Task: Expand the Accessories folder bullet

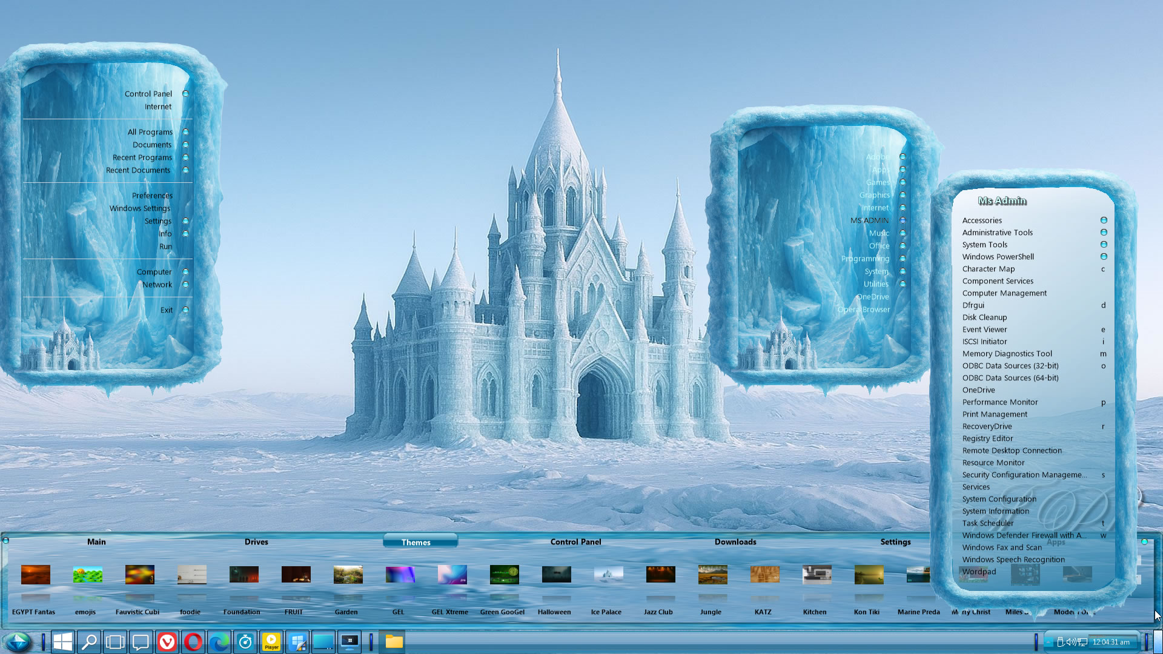Action: [x=1104, y=220]
